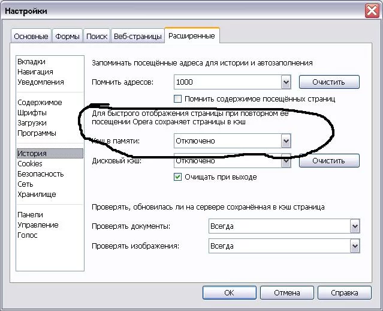383x311 pixels.
Task: Click the Отмена button
Action: pyautogui.click(x=287, y=292)
